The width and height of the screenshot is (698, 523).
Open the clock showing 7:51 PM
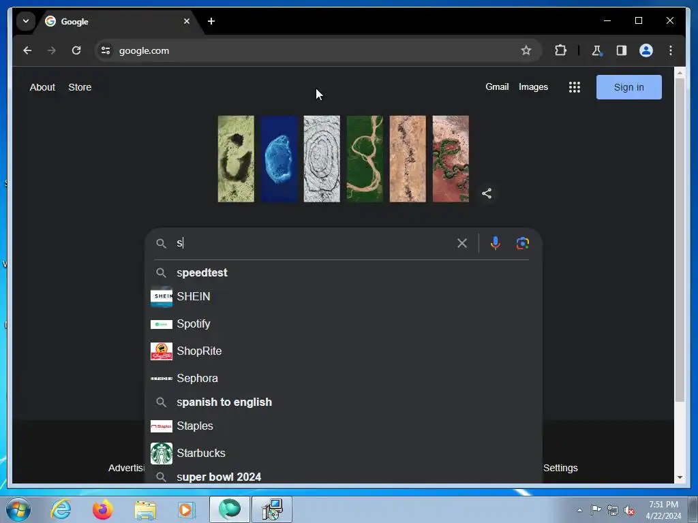pos(663,510)
